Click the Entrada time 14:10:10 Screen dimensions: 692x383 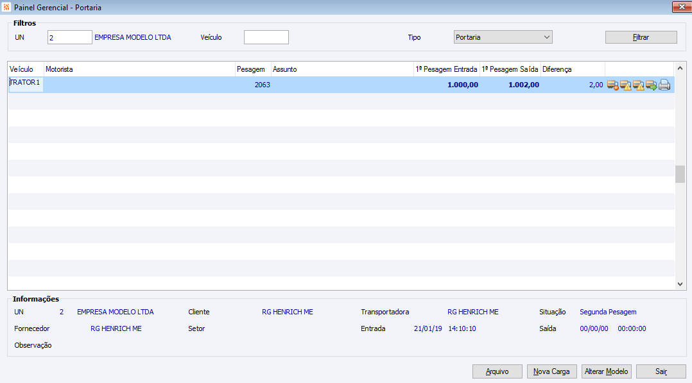click(x=462, y=328)
